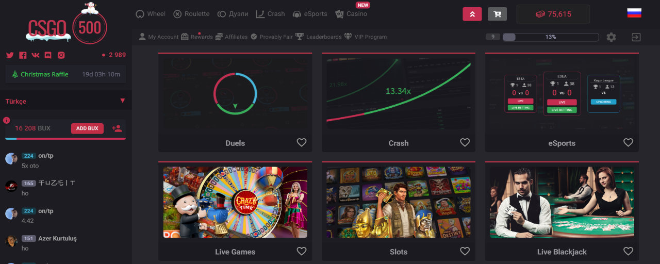Open the Twitter social icon
This screenshot has width=660, height=264.
pyautogui.click(x=9, y=55)
